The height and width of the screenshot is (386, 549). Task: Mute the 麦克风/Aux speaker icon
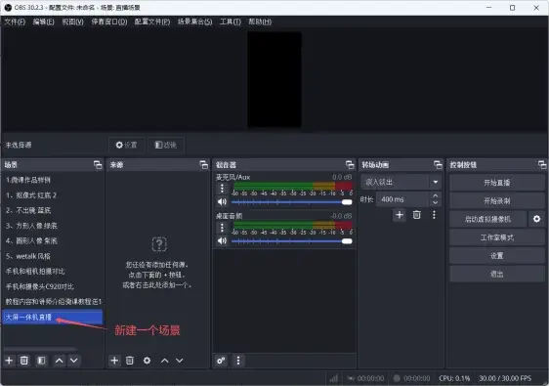click(x=222, y=202)
